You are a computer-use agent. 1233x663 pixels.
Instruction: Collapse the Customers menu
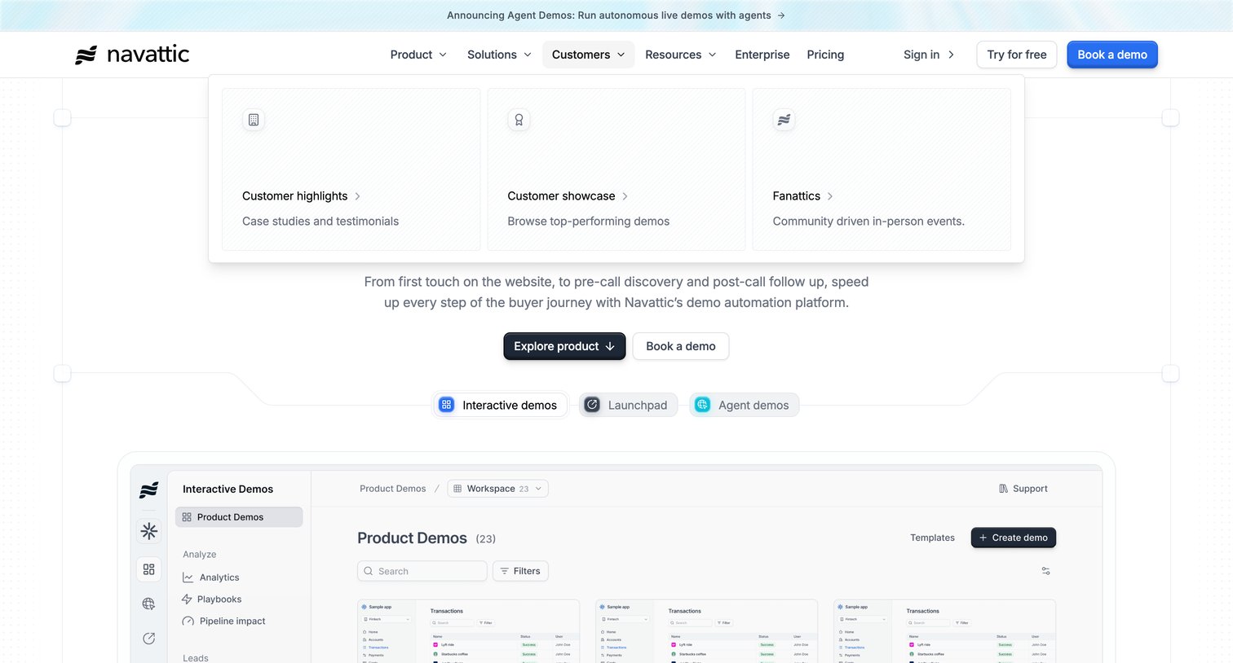[588, 55]
